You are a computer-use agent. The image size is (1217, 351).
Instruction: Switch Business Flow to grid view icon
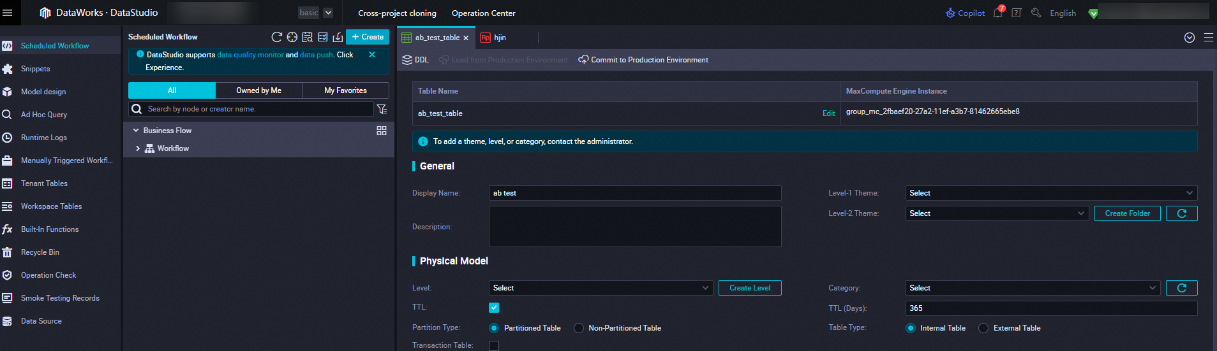tap(382, 131)
